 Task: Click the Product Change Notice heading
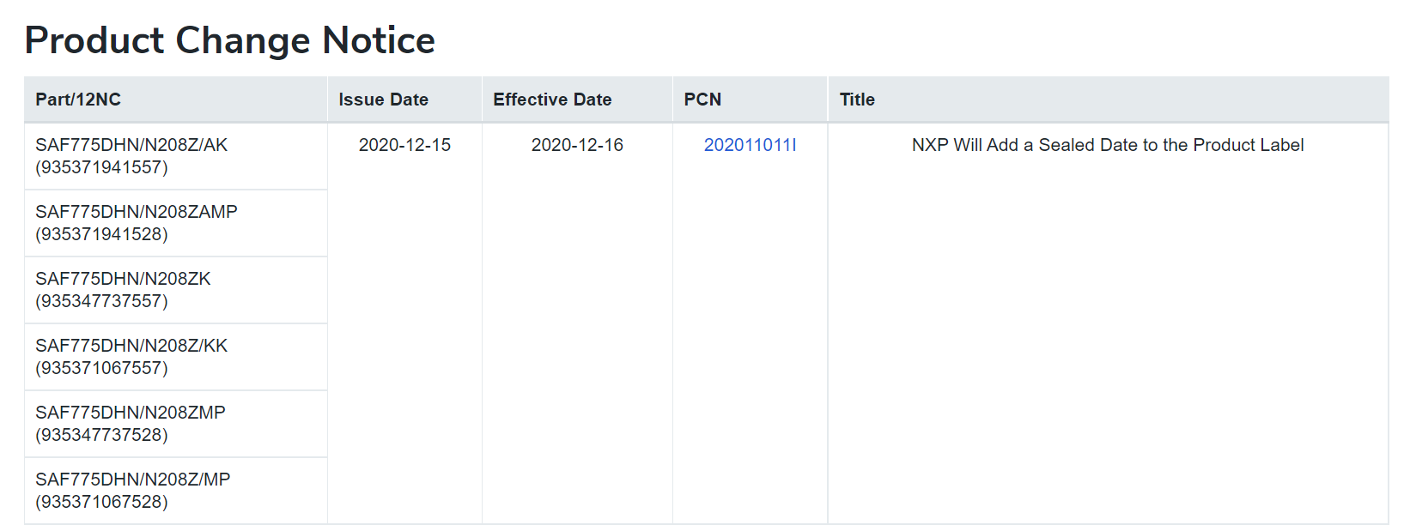point(230,40)
